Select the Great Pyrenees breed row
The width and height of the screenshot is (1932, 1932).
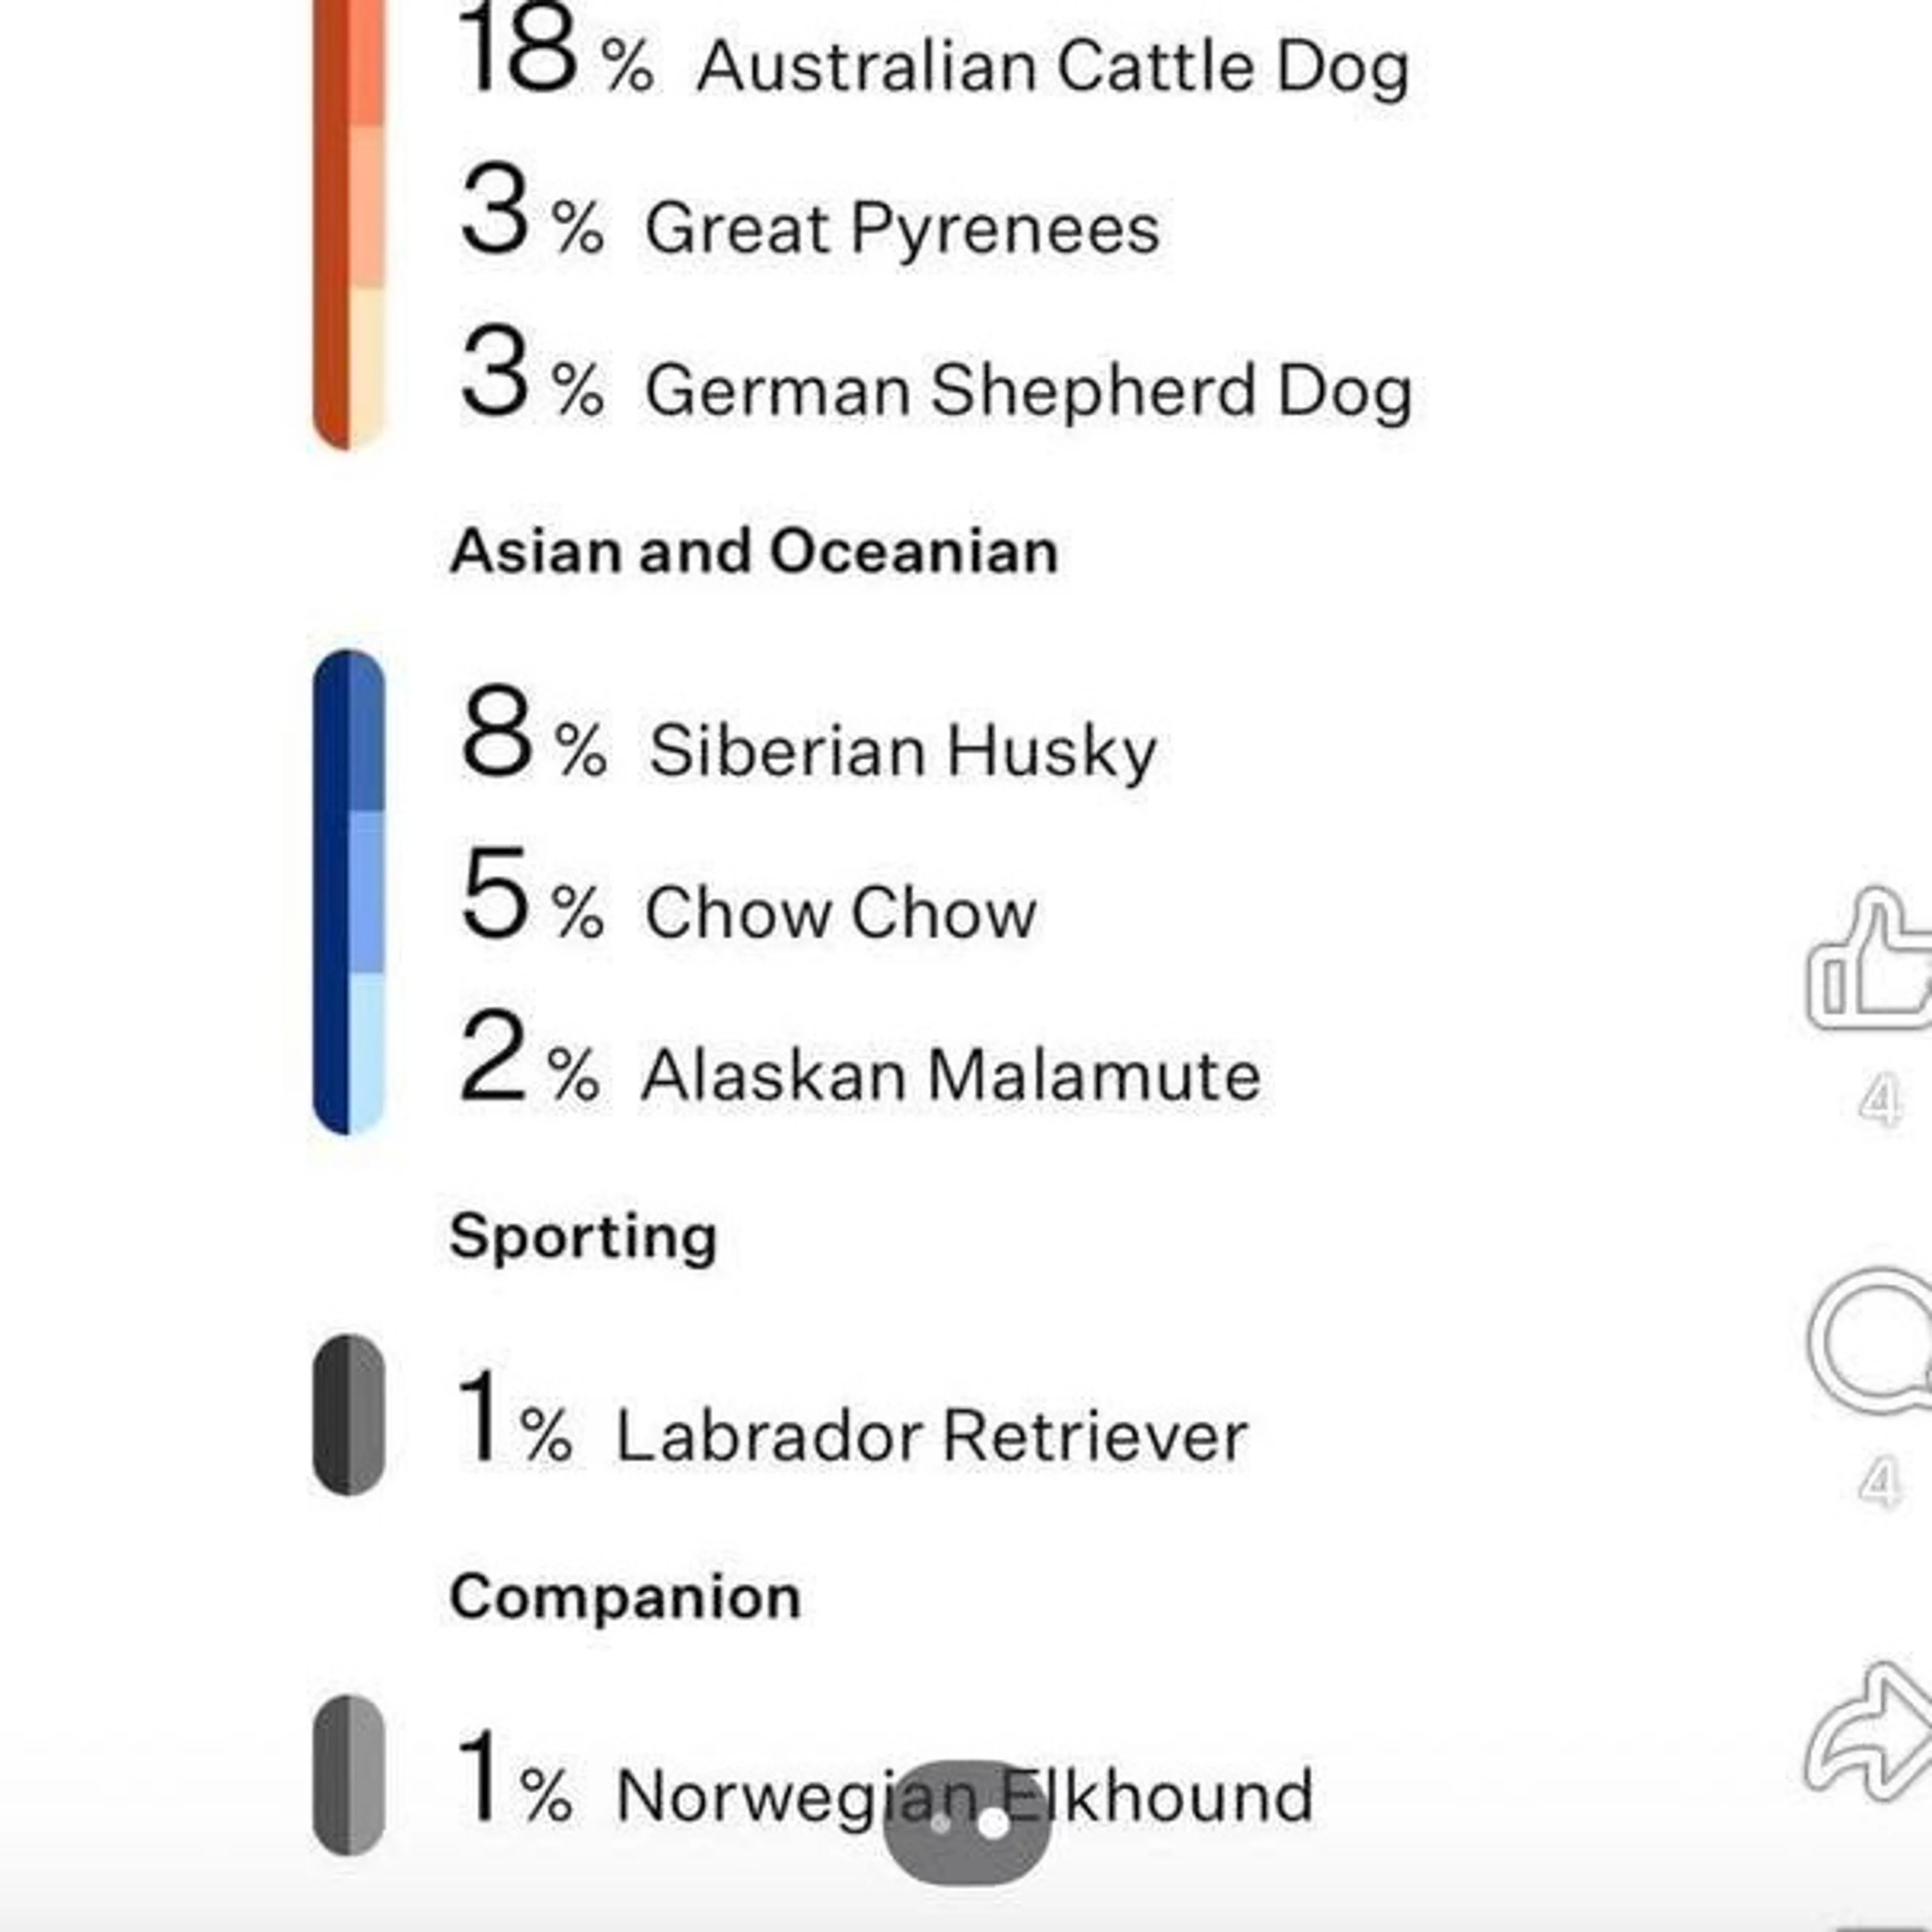[902, 228]
